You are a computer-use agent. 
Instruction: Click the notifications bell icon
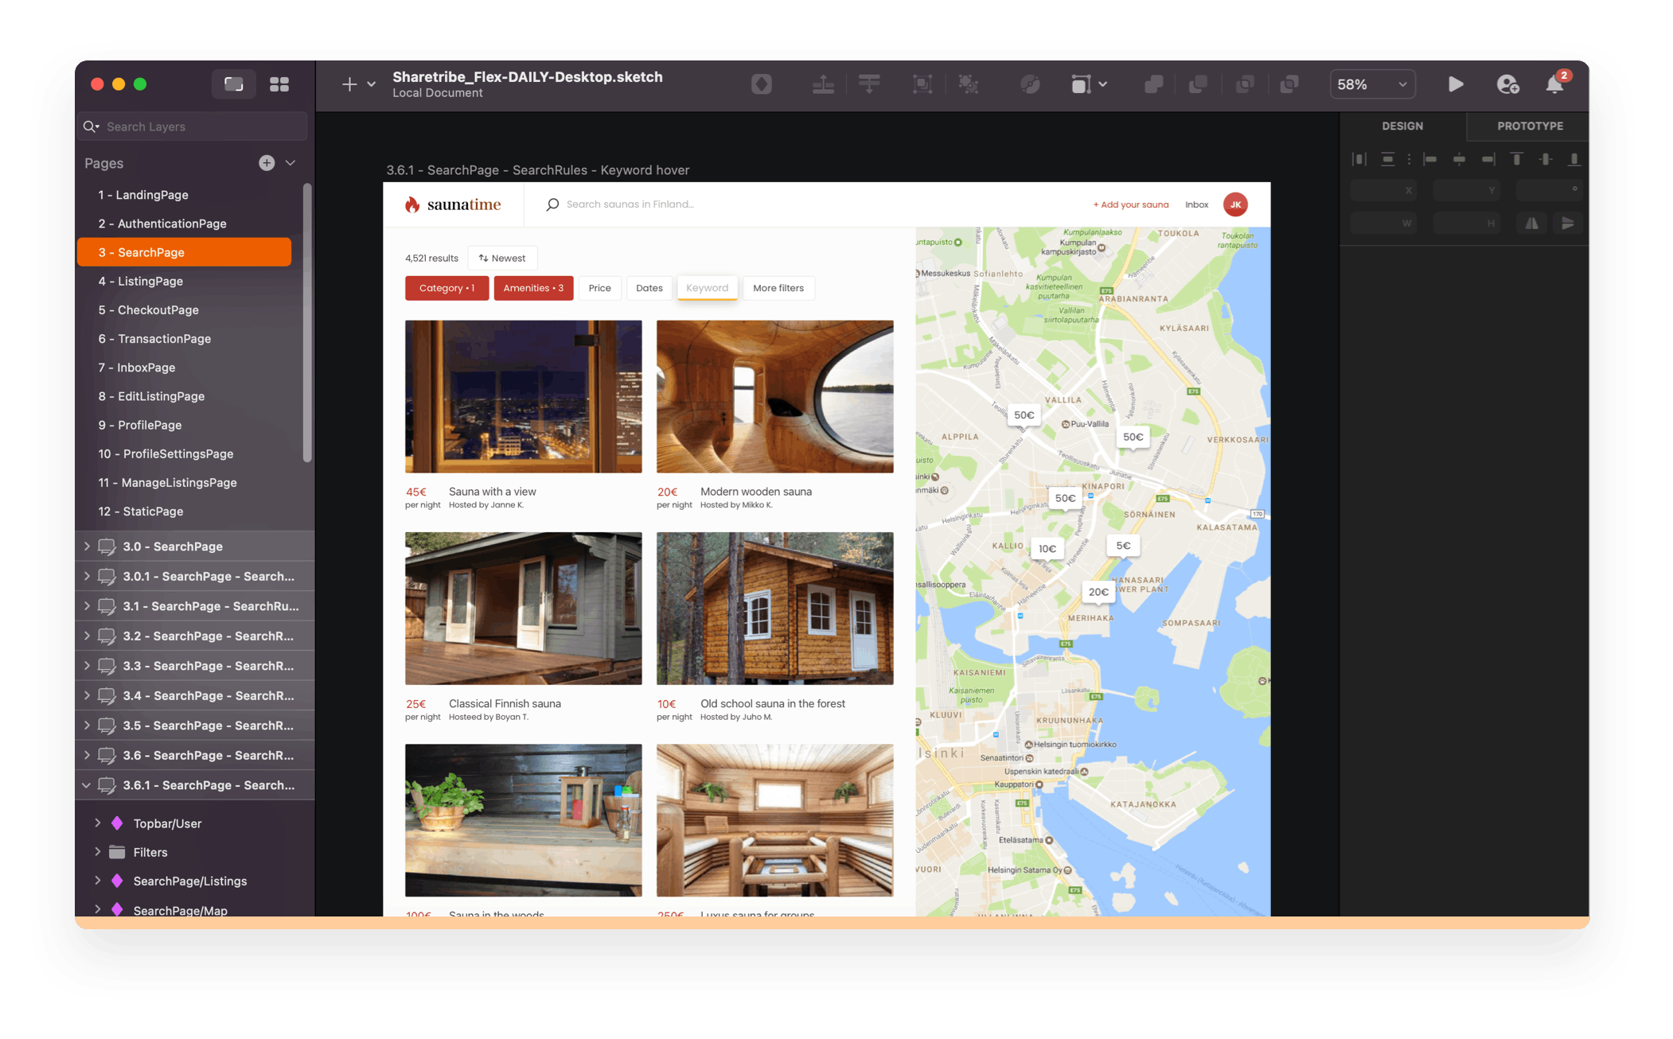[1554, 84]
